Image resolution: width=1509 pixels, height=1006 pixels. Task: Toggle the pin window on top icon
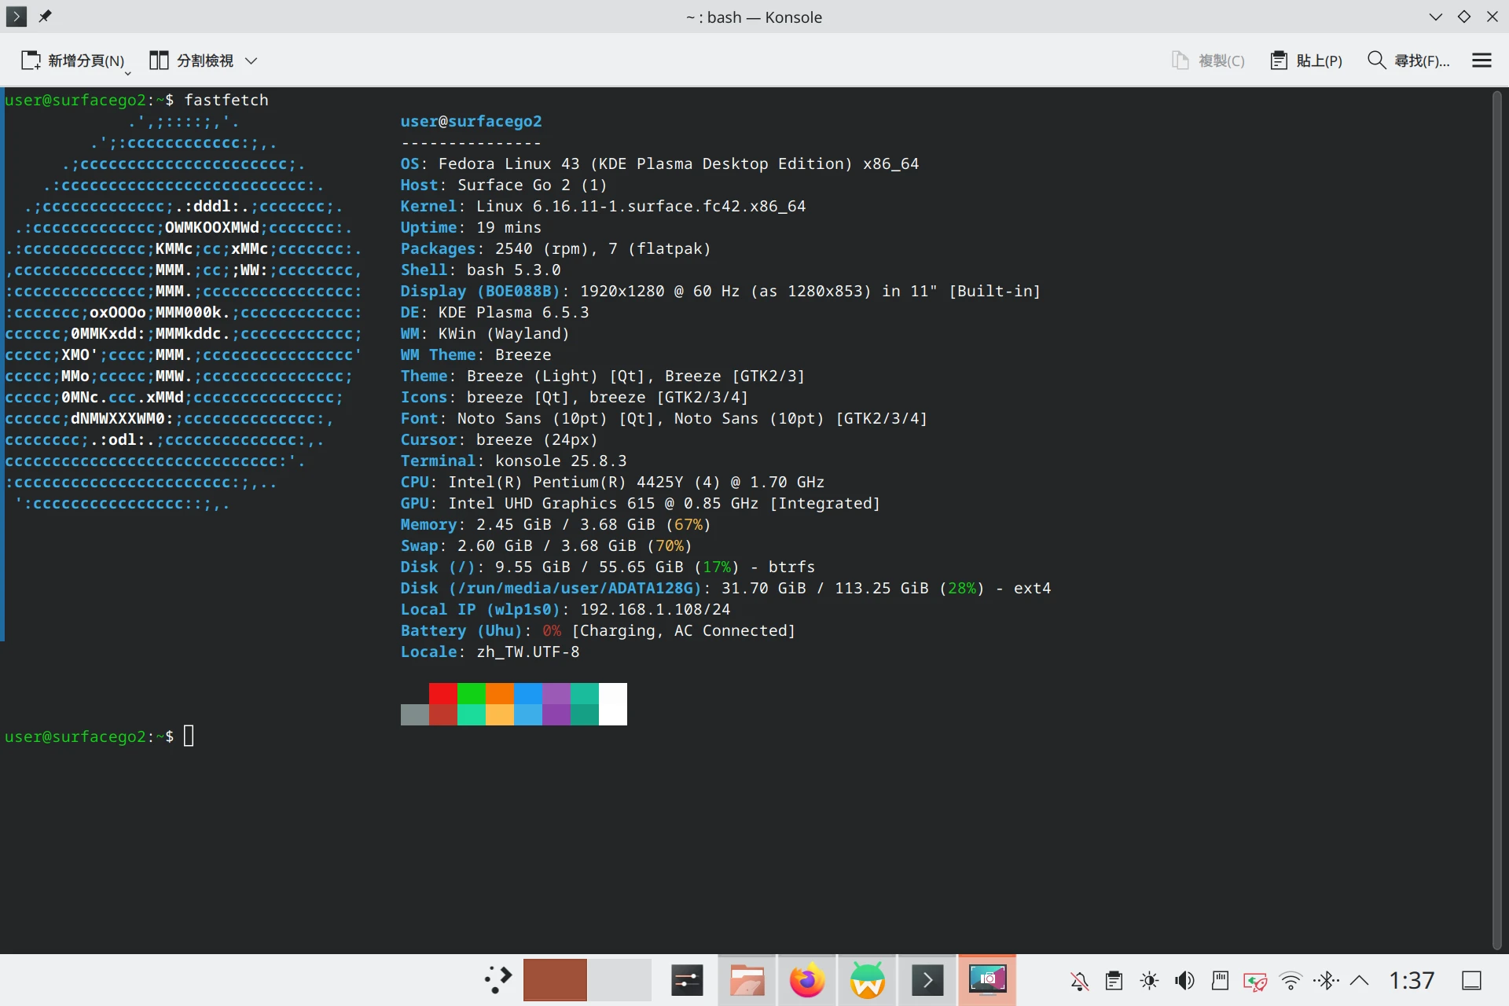click(45, 16)
